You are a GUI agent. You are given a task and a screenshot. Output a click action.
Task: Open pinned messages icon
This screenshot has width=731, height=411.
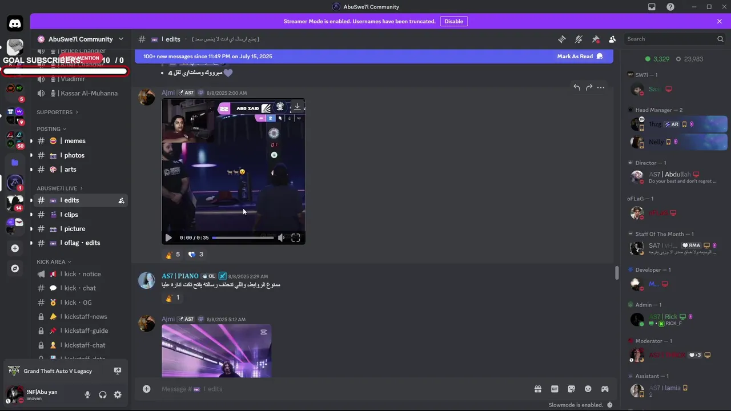[596, 39]
